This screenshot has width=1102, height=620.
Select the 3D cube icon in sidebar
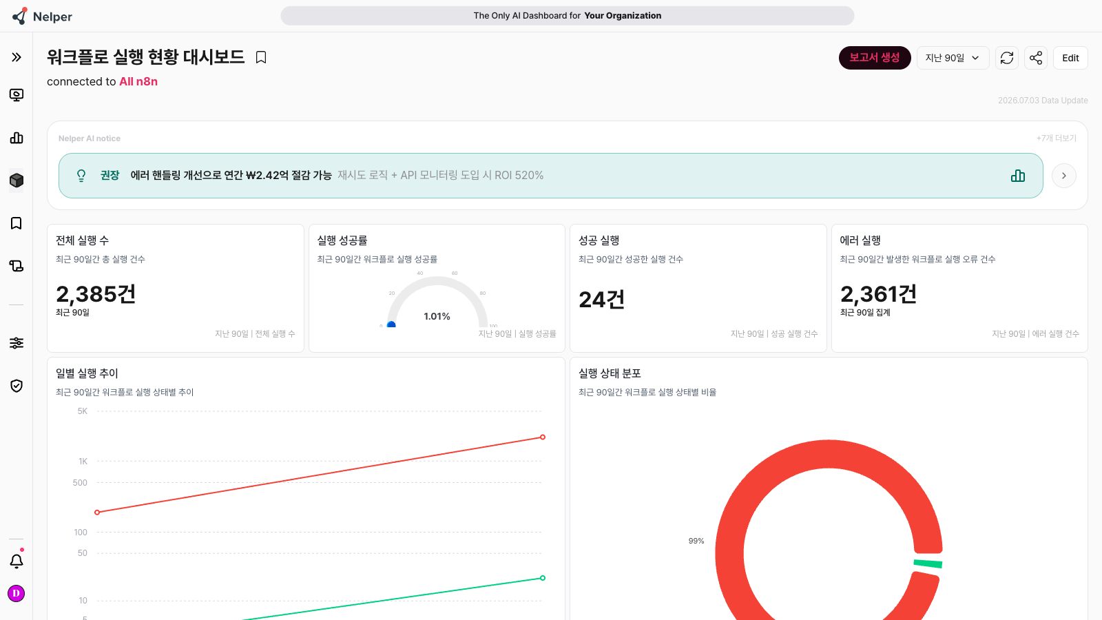17,180
